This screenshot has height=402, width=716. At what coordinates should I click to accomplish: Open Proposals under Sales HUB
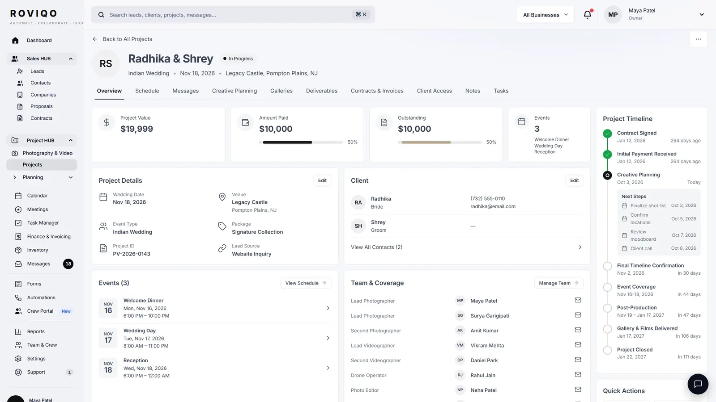coord(42,106)
